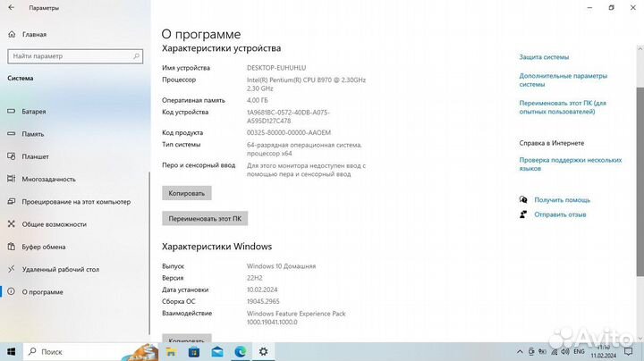
Task: Click the Проецирование projection icon
Action: (x=11, y=201)
